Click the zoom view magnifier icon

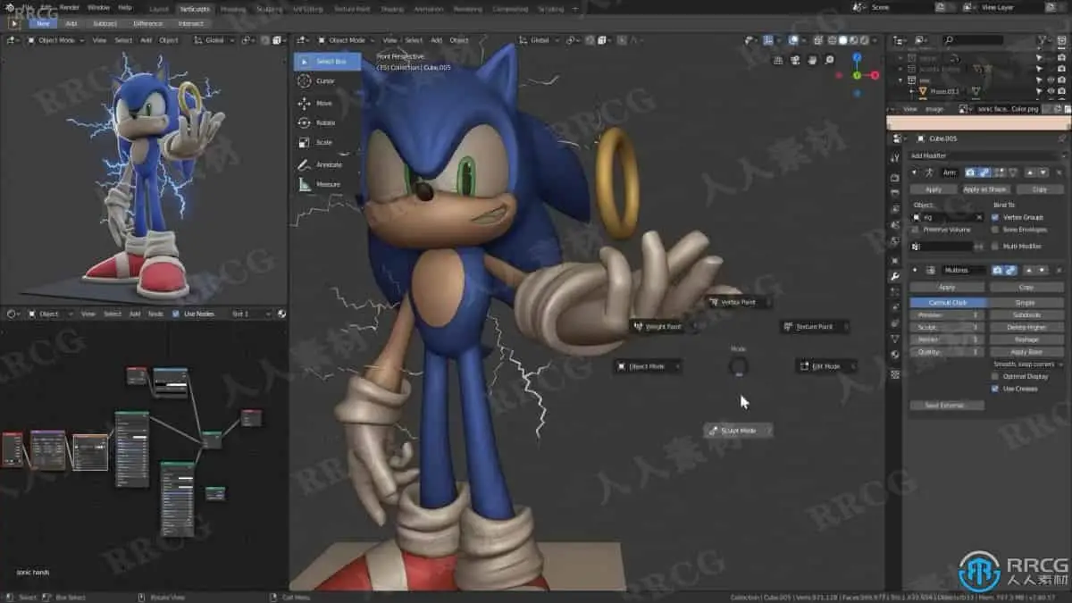[x=830, y=60]
